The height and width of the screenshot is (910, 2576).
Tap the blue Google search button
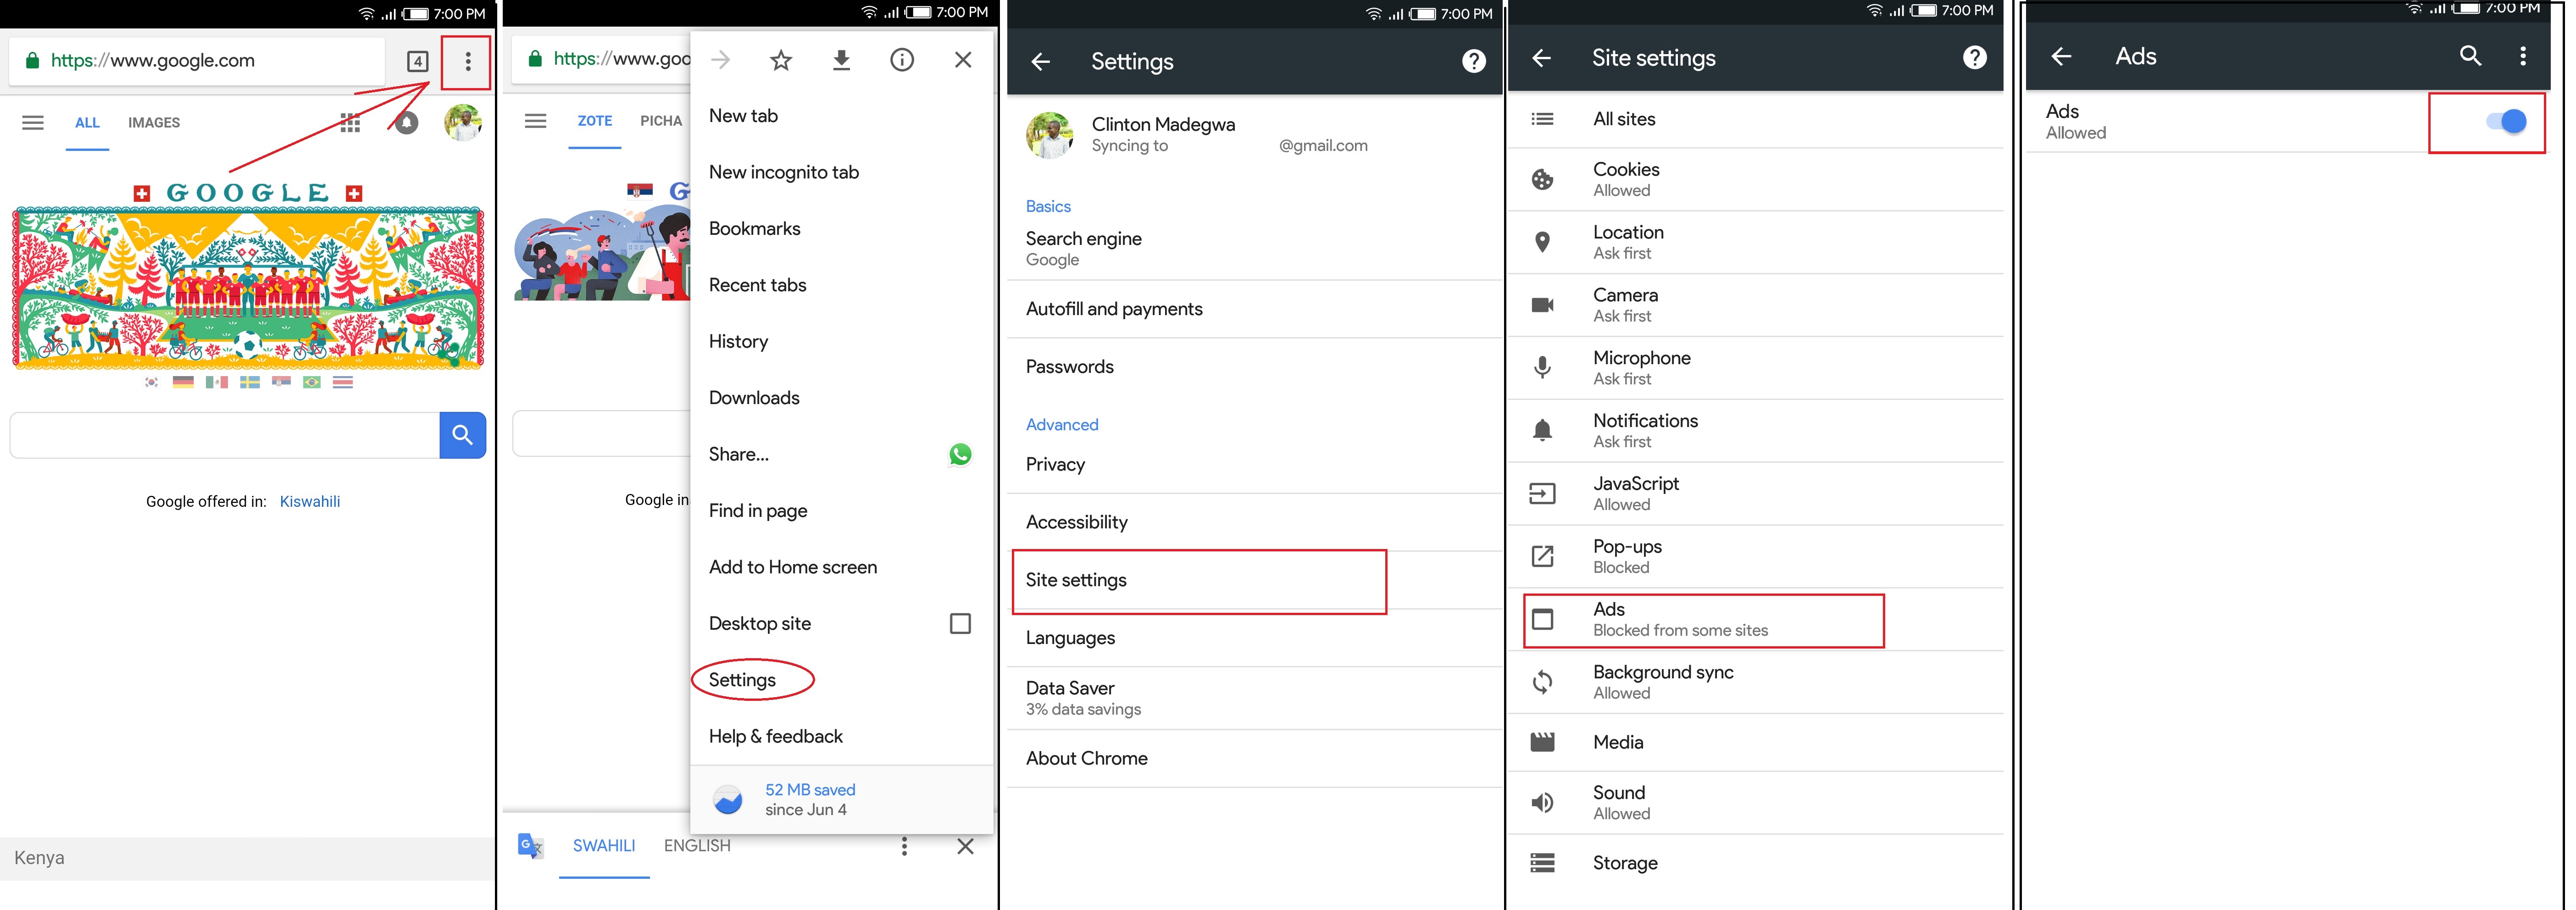462,435
